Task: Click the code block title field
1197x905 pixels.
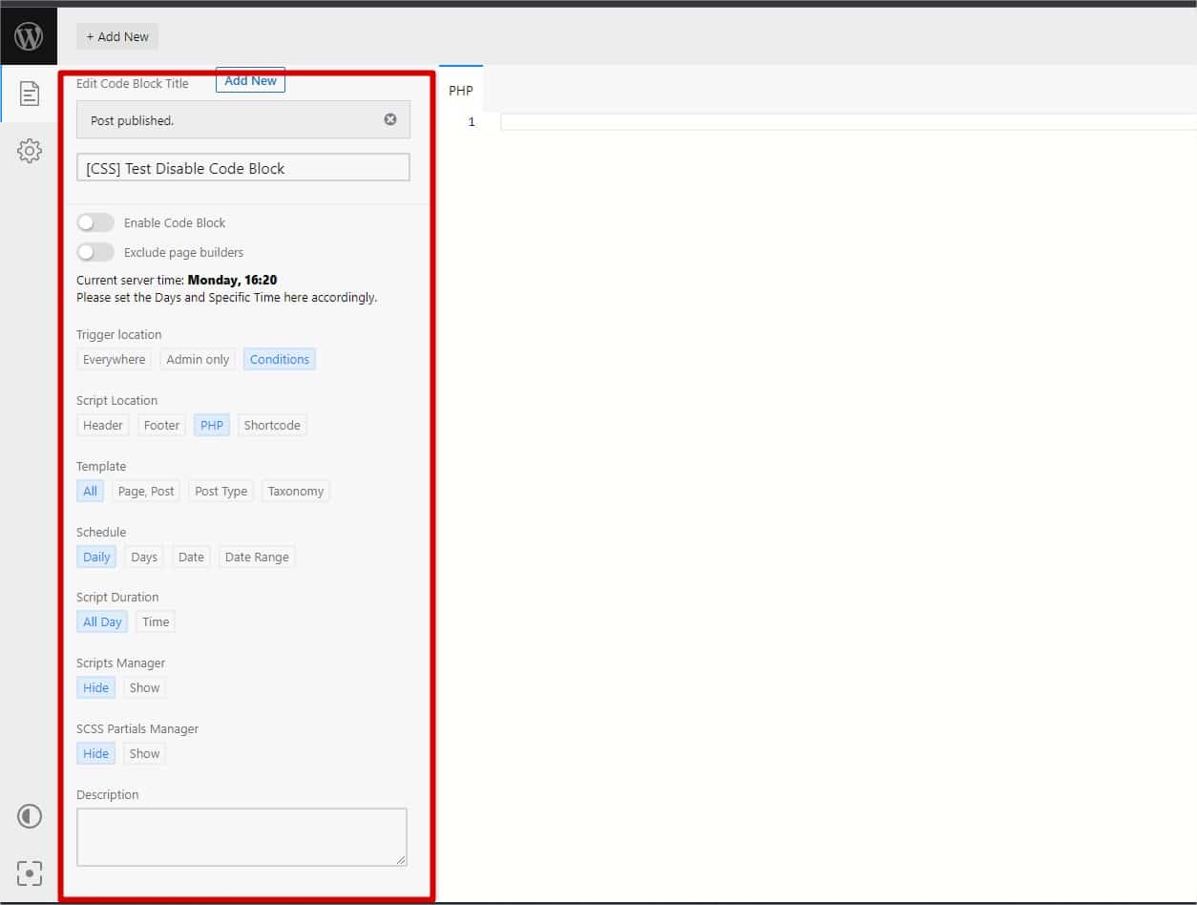Action: pos(243,168)
